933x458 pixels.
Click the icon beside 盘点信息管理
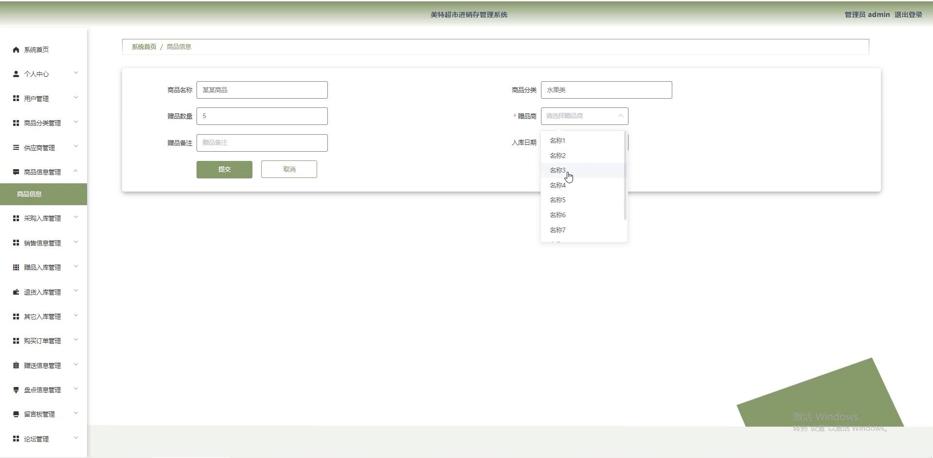click(x=16, y=390)
